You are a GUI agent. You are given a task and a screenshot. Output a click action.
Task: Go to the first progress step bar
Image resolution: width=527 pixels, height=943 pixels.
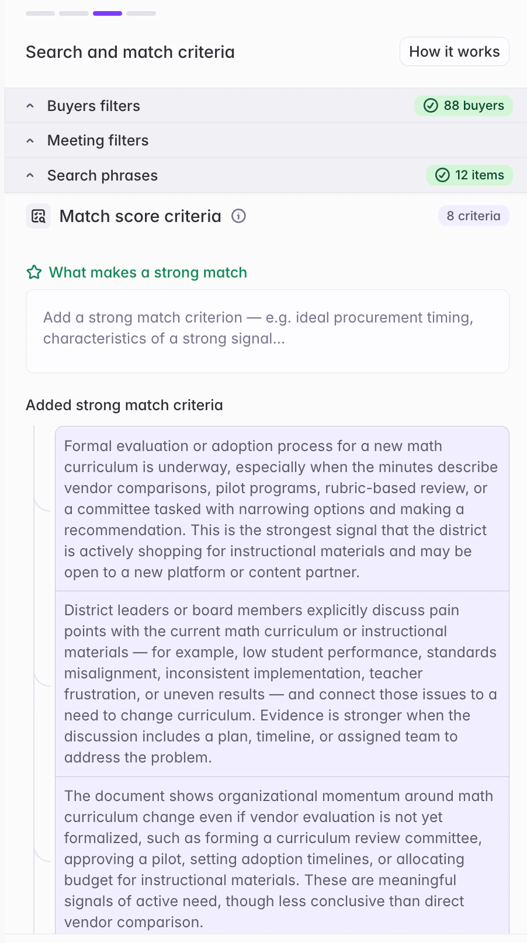point(40,13)
